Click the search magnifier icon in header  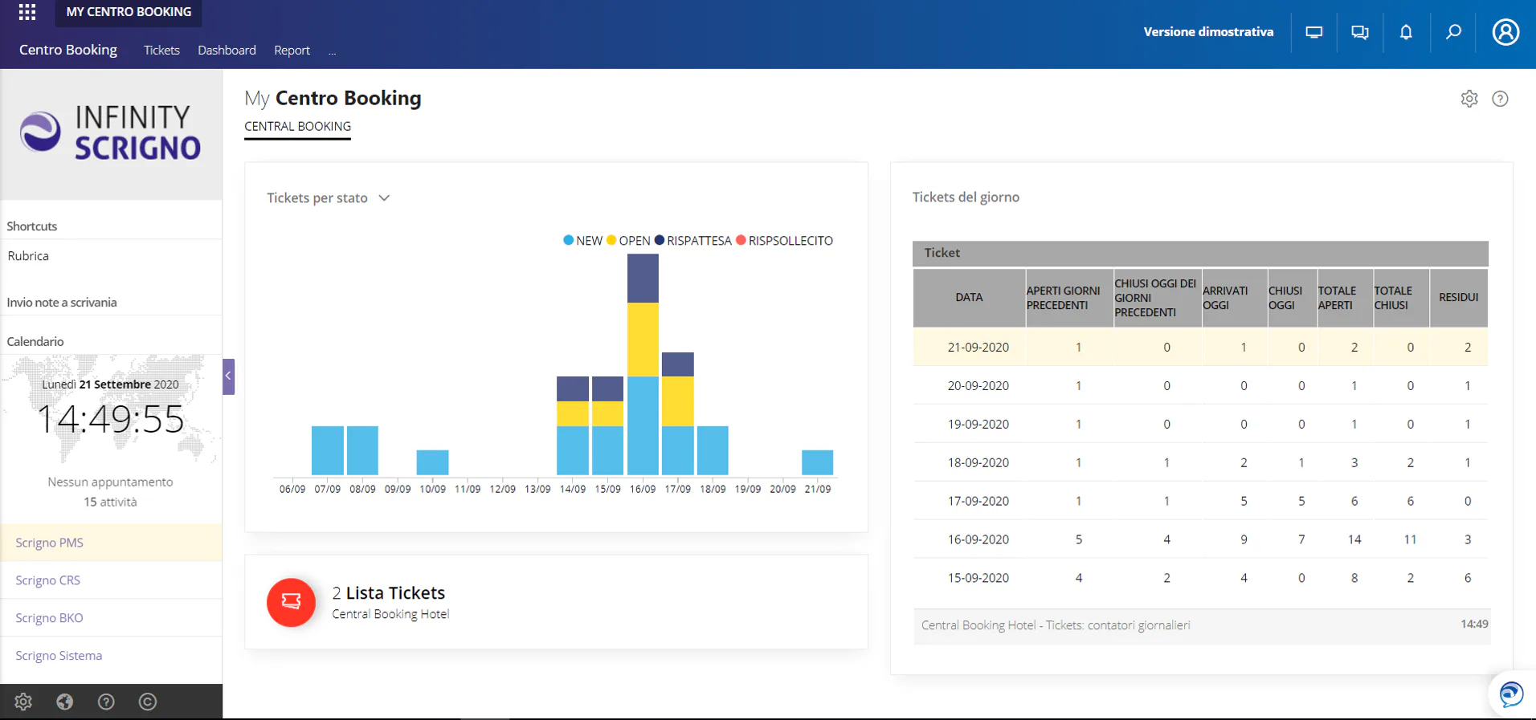1453,32
